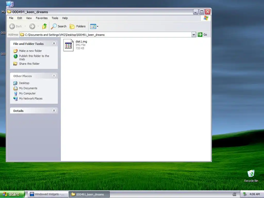Click the Windows flag logo in menu bar

tap(206, 18)
